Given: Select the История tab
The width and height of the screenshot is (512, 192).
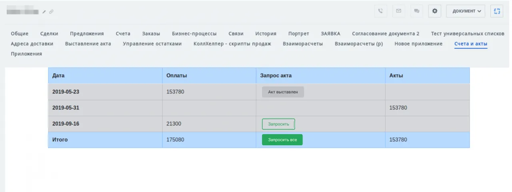Looking at the screenshot, I should coord(266,34).
